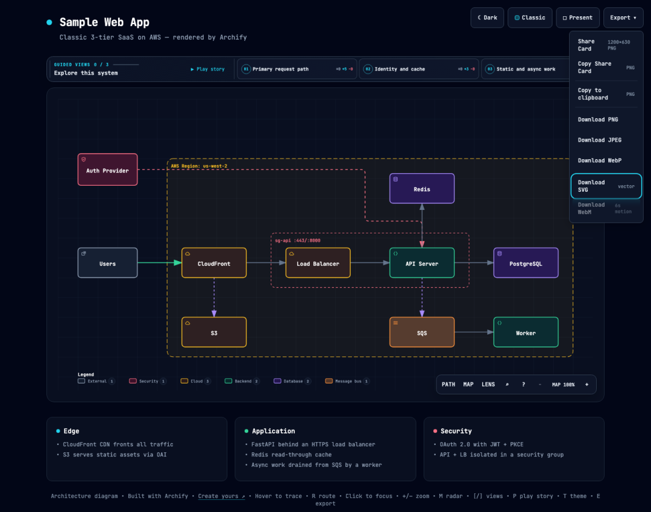651x512 pixels.
Task: Select the CloudFront node
Action: pos(214,263)
